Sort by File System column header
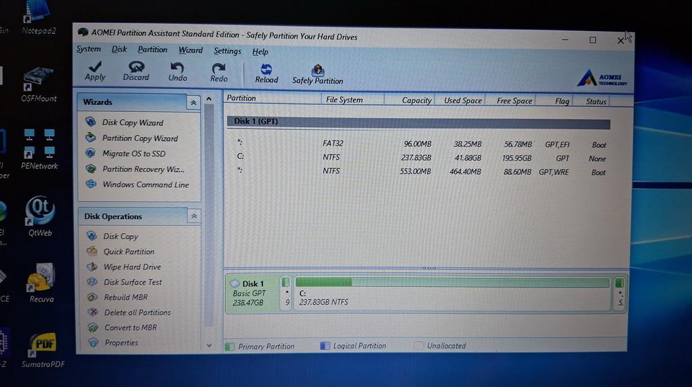 click(x=353, y=100)
